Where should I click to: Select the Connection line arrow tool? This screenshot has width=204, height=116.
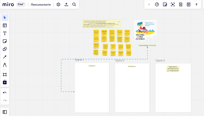pyautogui.click(x=5, y=57)
